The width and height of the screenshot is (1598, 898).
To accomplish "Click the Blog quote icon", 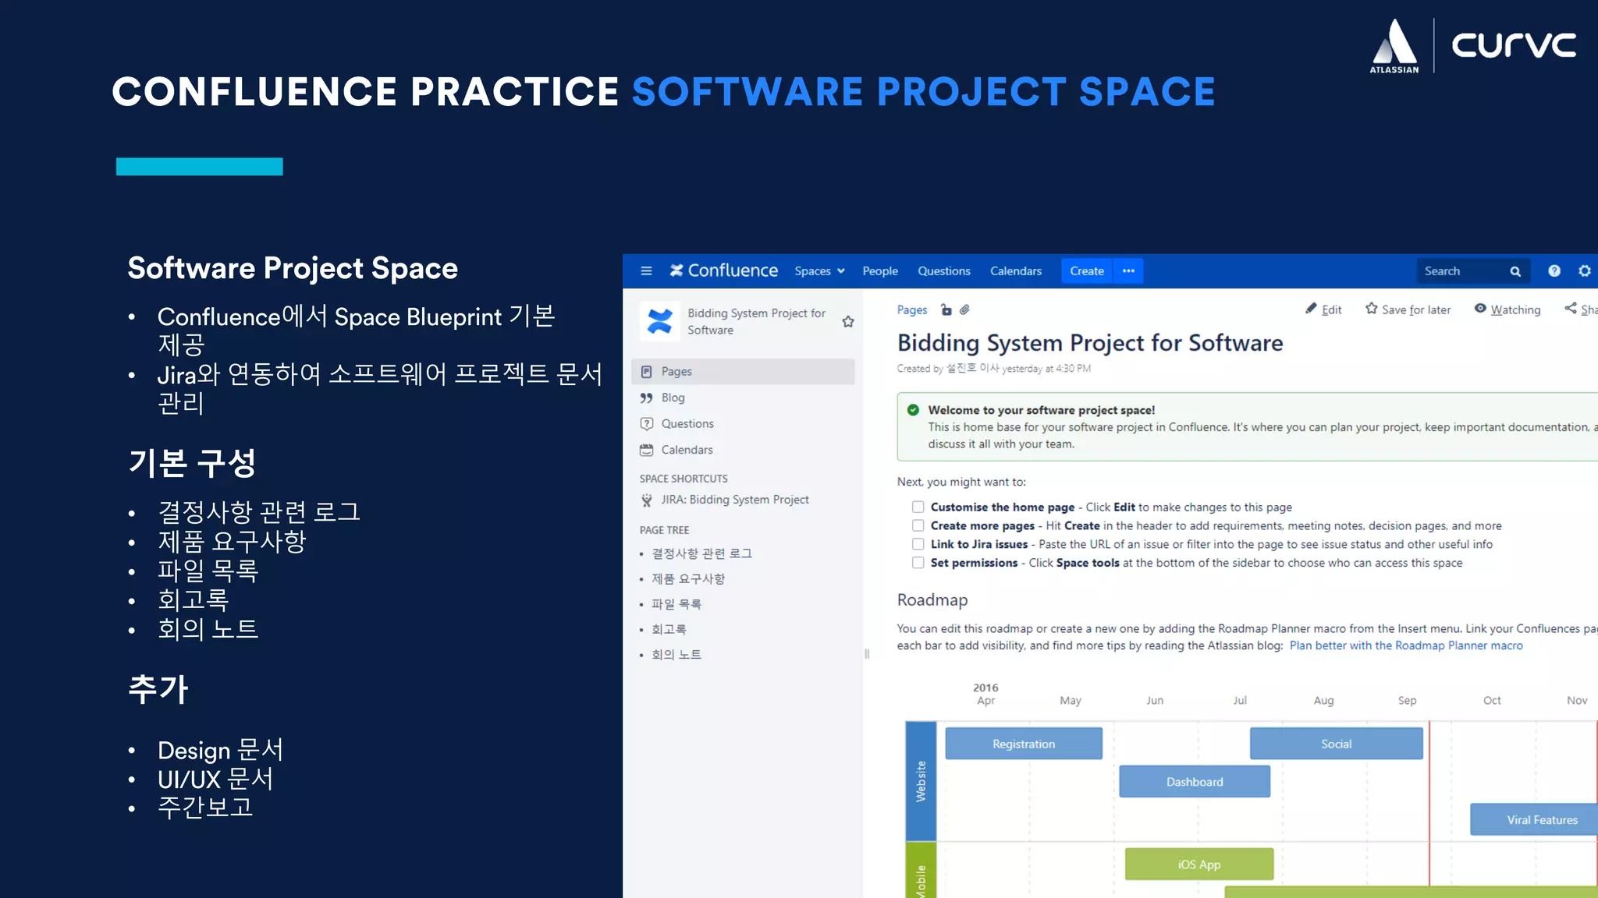I will click(646, 398).
